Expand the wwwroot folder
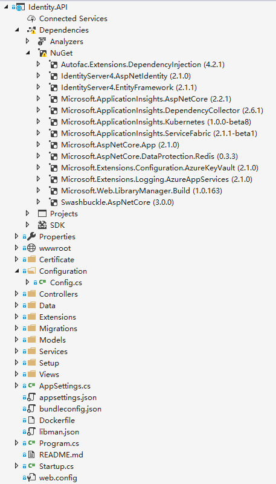Screen dimensions: 276x484 pyautogui.click(x=17, y=248)
